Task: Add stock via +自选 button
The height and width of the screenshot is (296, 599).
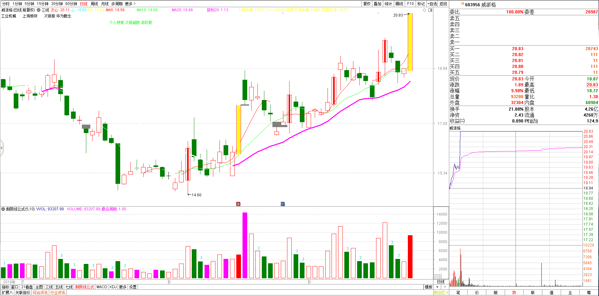Action: pyautogui.click(x=432, y=4)
